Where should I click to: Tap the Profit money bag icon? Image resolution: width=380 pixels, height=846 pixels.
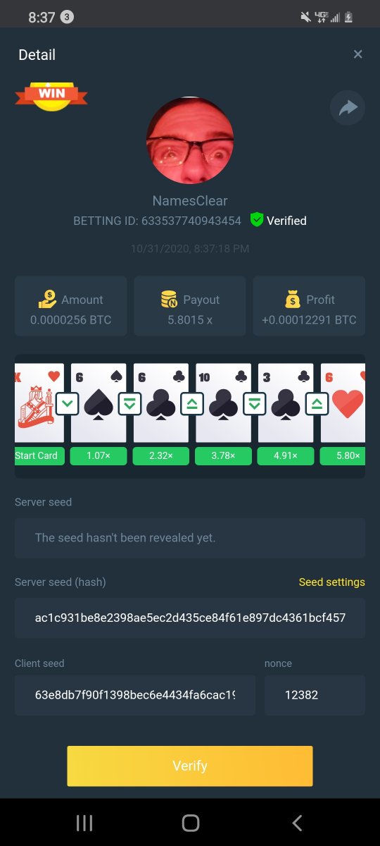click(x=292, y=300)
